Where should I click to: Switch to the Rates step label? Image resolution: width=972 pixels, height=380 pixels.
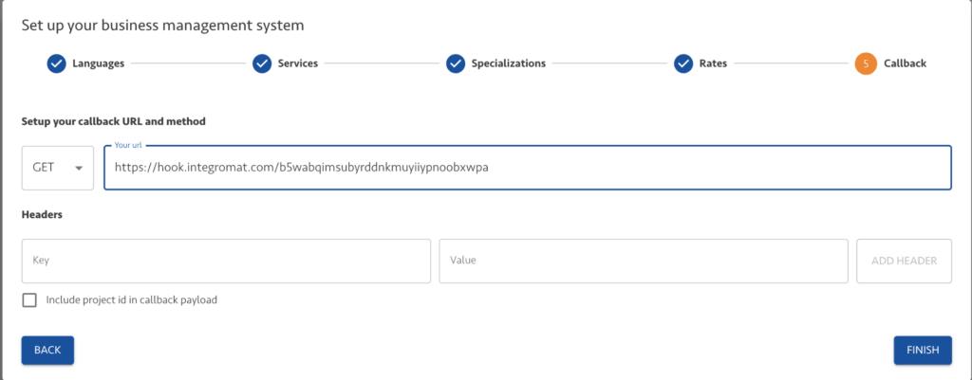click(x=715, y=63)
